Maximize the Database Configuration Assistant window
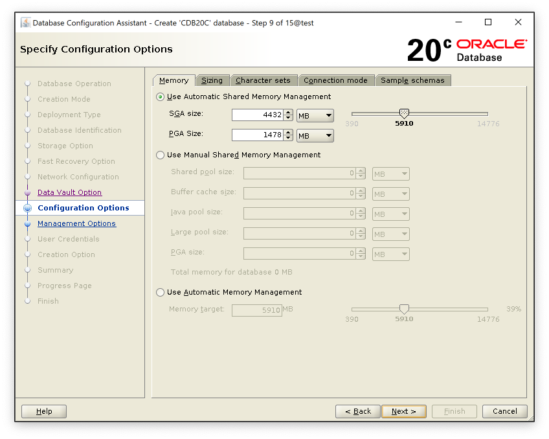The height and width of the screenshot is (439, 549). tap(488, 23)
